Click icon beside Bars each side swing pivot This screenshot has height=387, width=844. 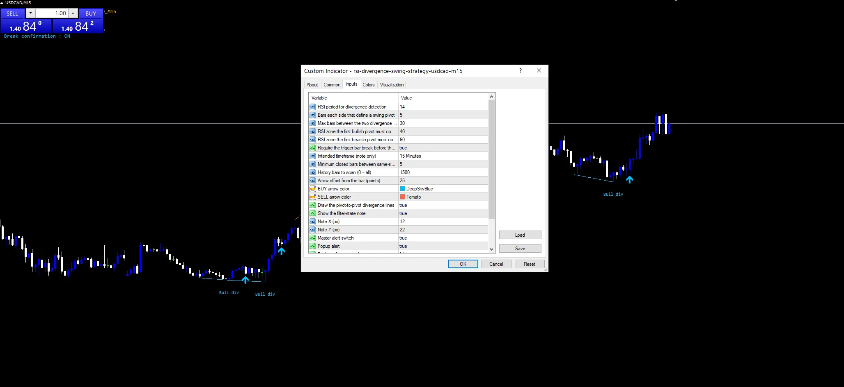coord(313,115)
